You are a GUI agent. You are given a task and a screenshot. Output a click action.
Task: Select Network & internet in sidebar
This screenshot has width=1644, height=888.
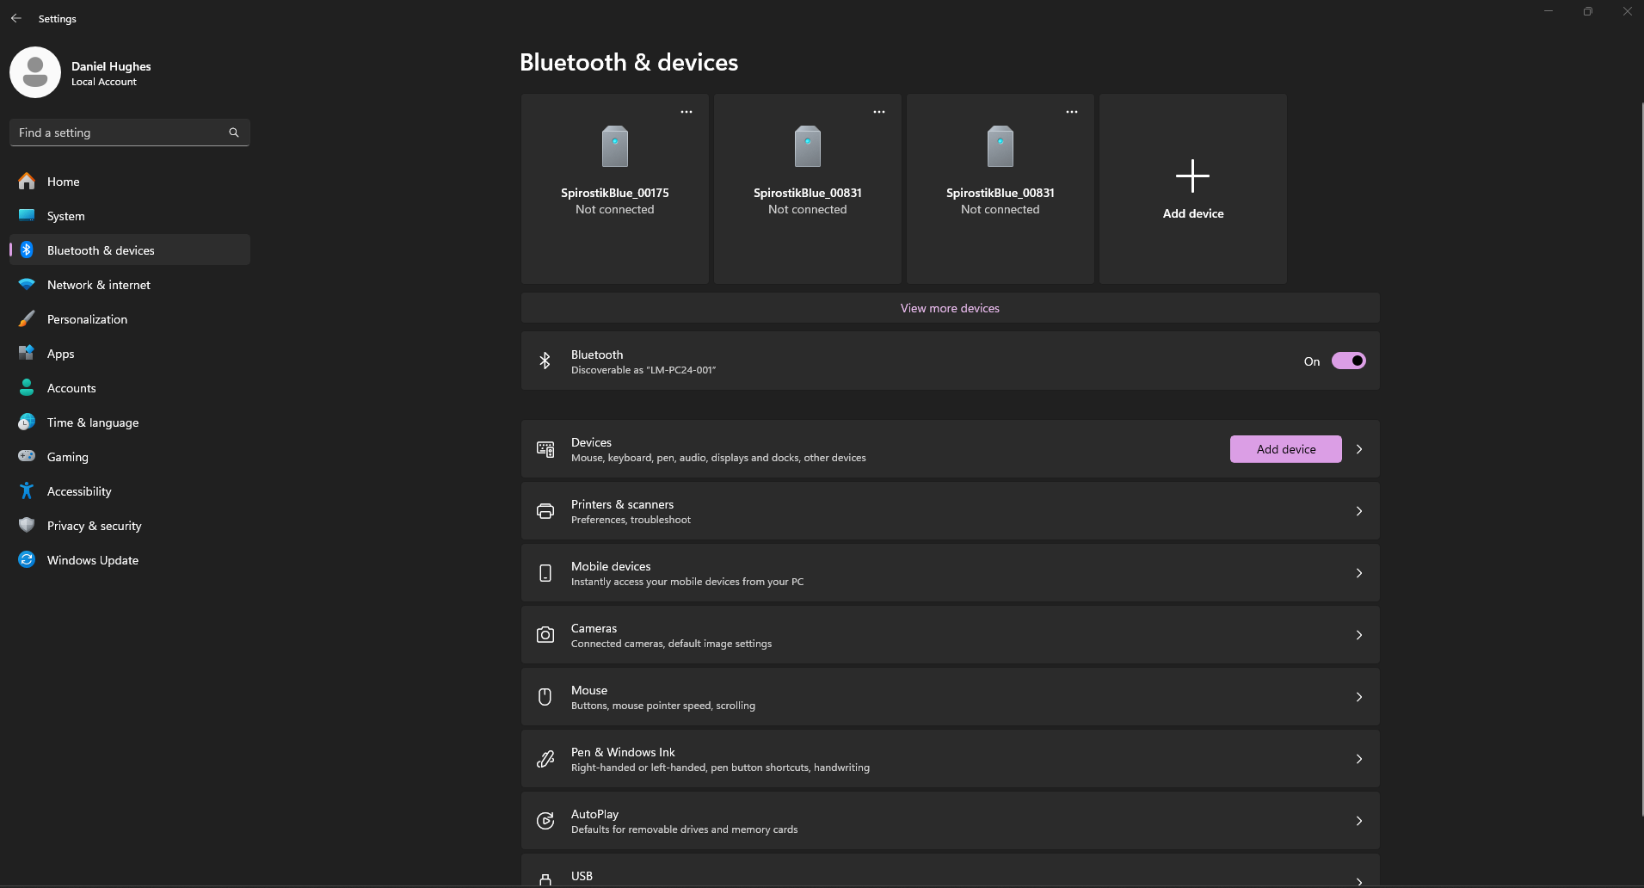click(x=130, y=284)
